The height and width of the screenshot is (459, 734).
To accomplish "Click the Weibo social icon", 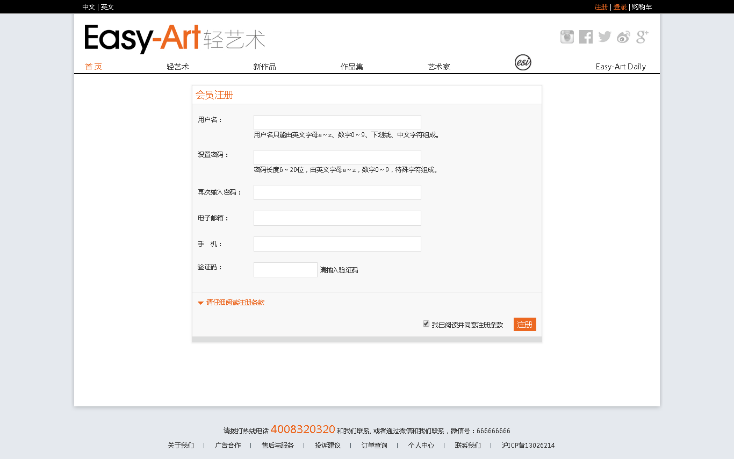I will pyautogui.click(x=623, y=37).
